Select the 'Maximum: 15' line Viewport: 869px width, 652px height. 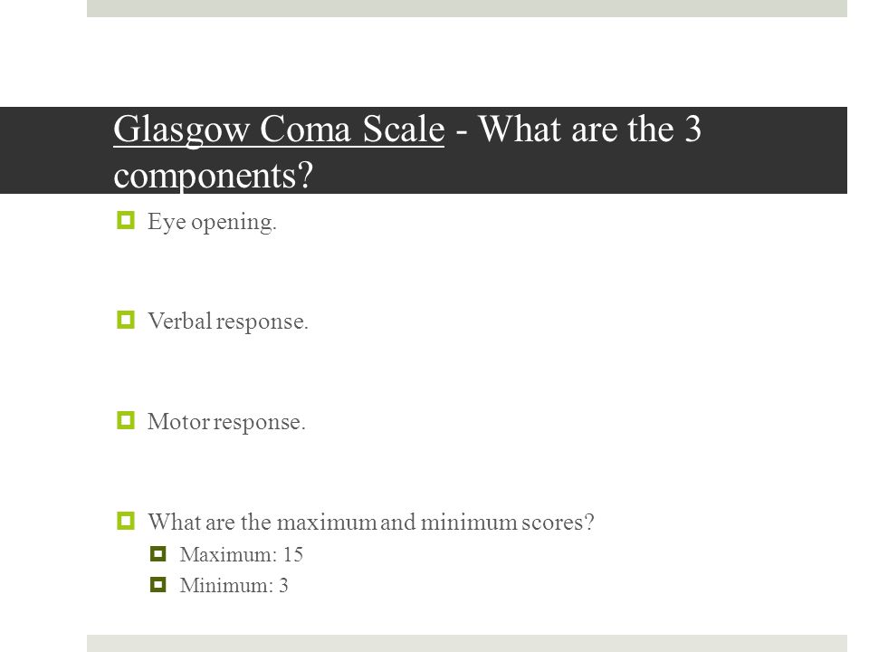tap(241, 554)
